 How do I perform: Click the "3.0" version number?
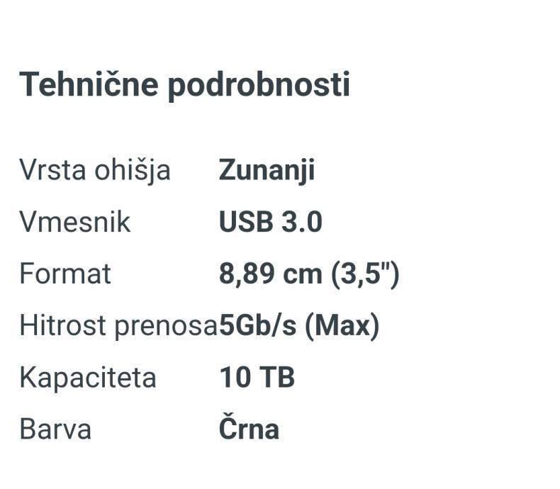pos(302,222)
